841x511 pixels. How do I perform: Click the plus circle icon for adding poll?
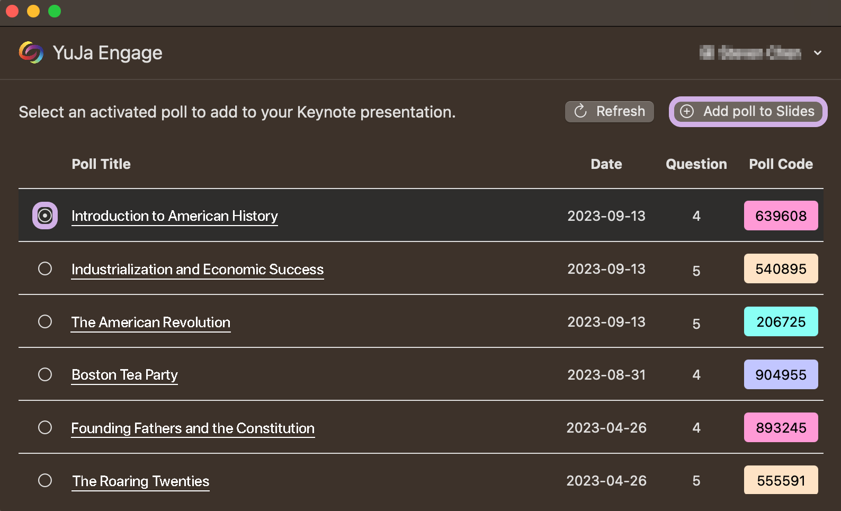click(687, 111)
